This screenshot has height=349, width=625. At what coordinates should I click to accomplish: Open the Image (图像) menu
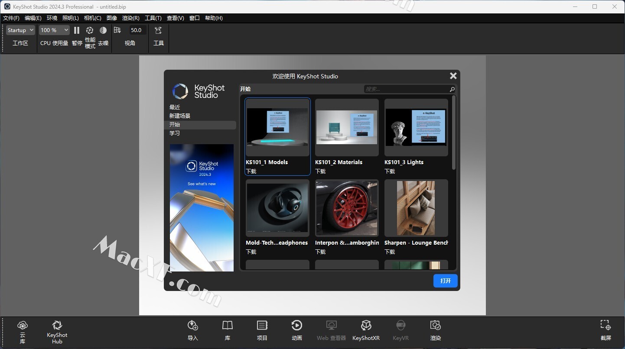click(x=112, y=18)
